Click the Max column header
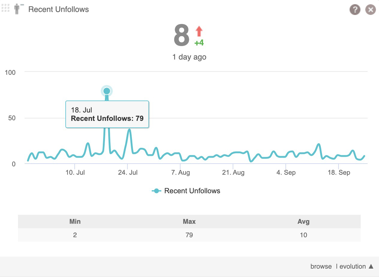379x277 pixels. coord(189,222)
